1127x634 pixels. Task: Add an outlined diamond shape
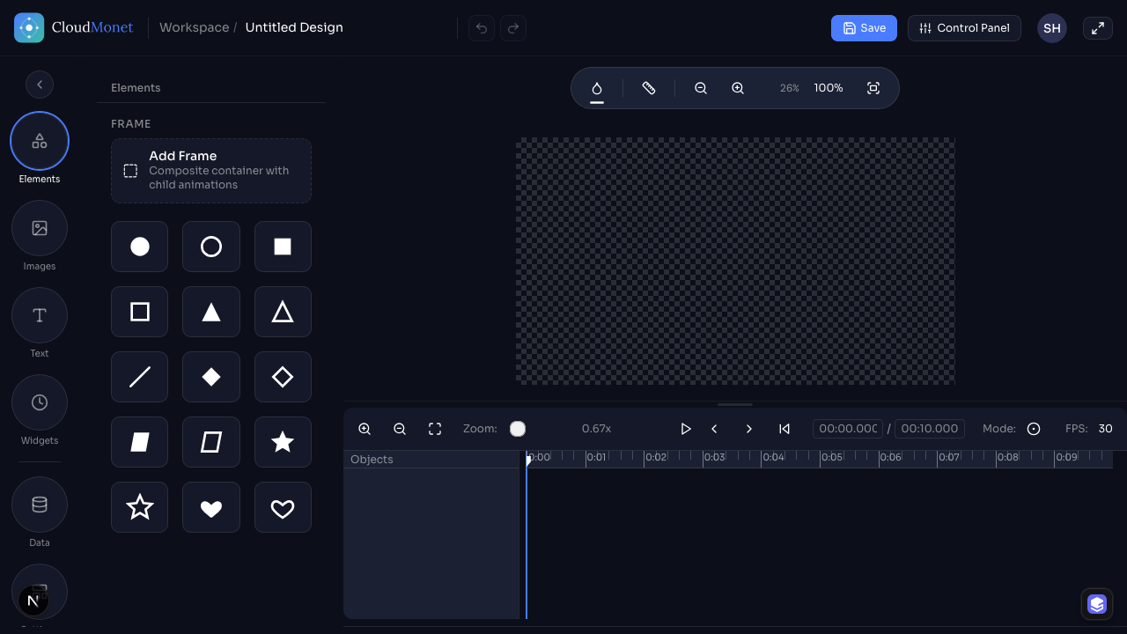coord(283,377)
